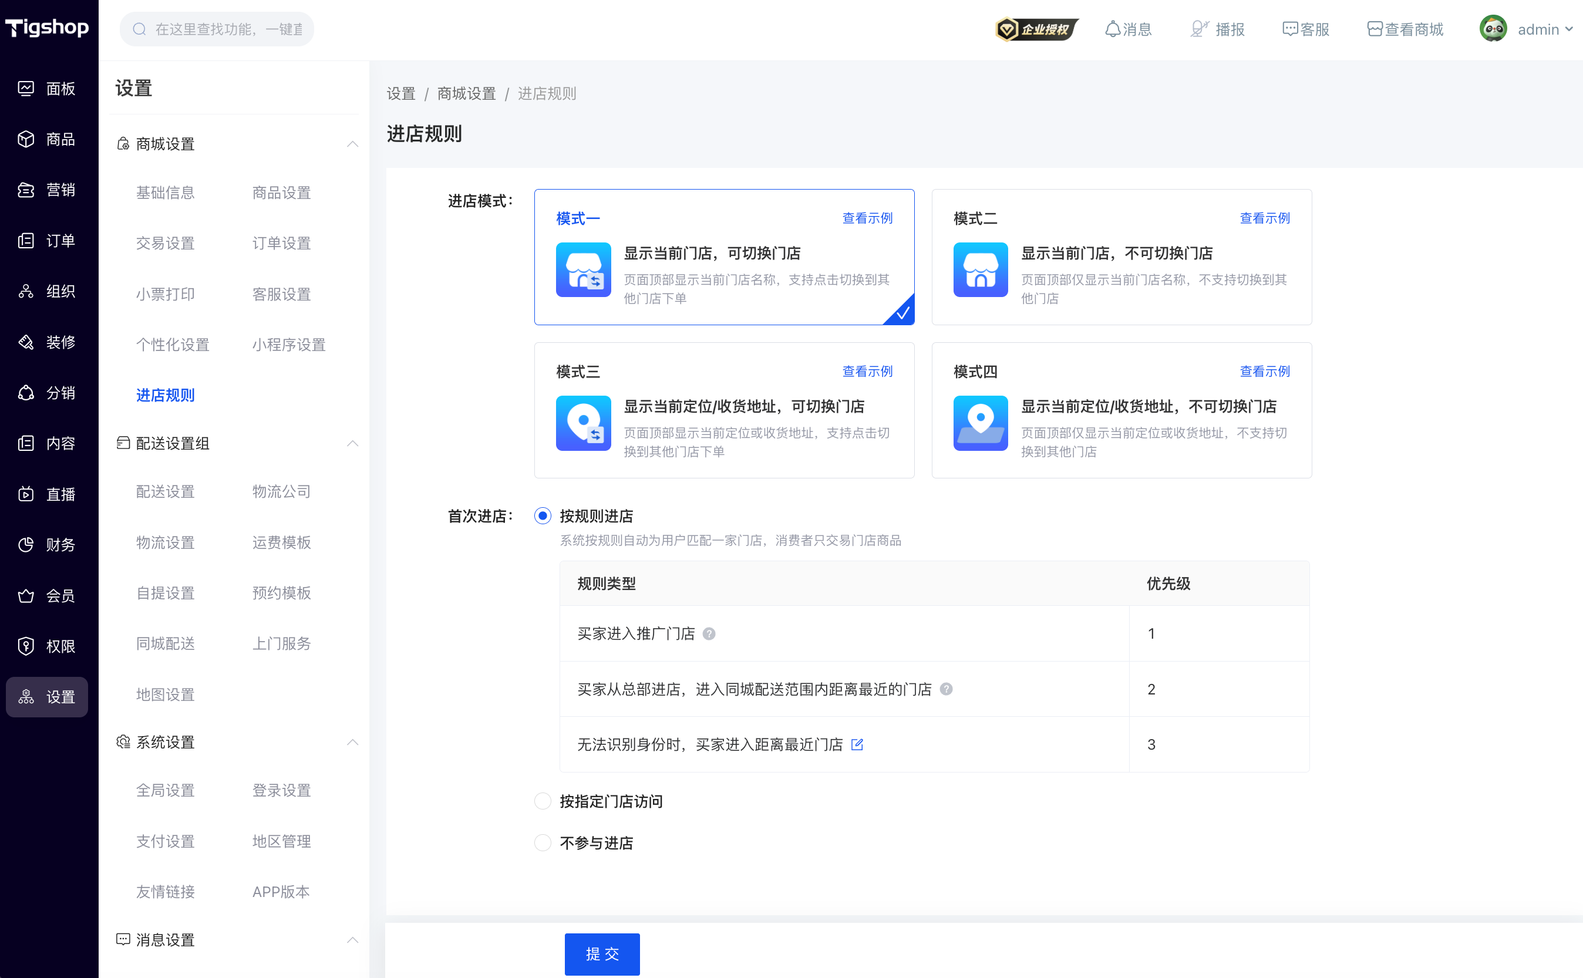This screenshot has width=1583, height=978.
Task: Open the 财务 finance icon in sidebar
Action: [26, 545]
